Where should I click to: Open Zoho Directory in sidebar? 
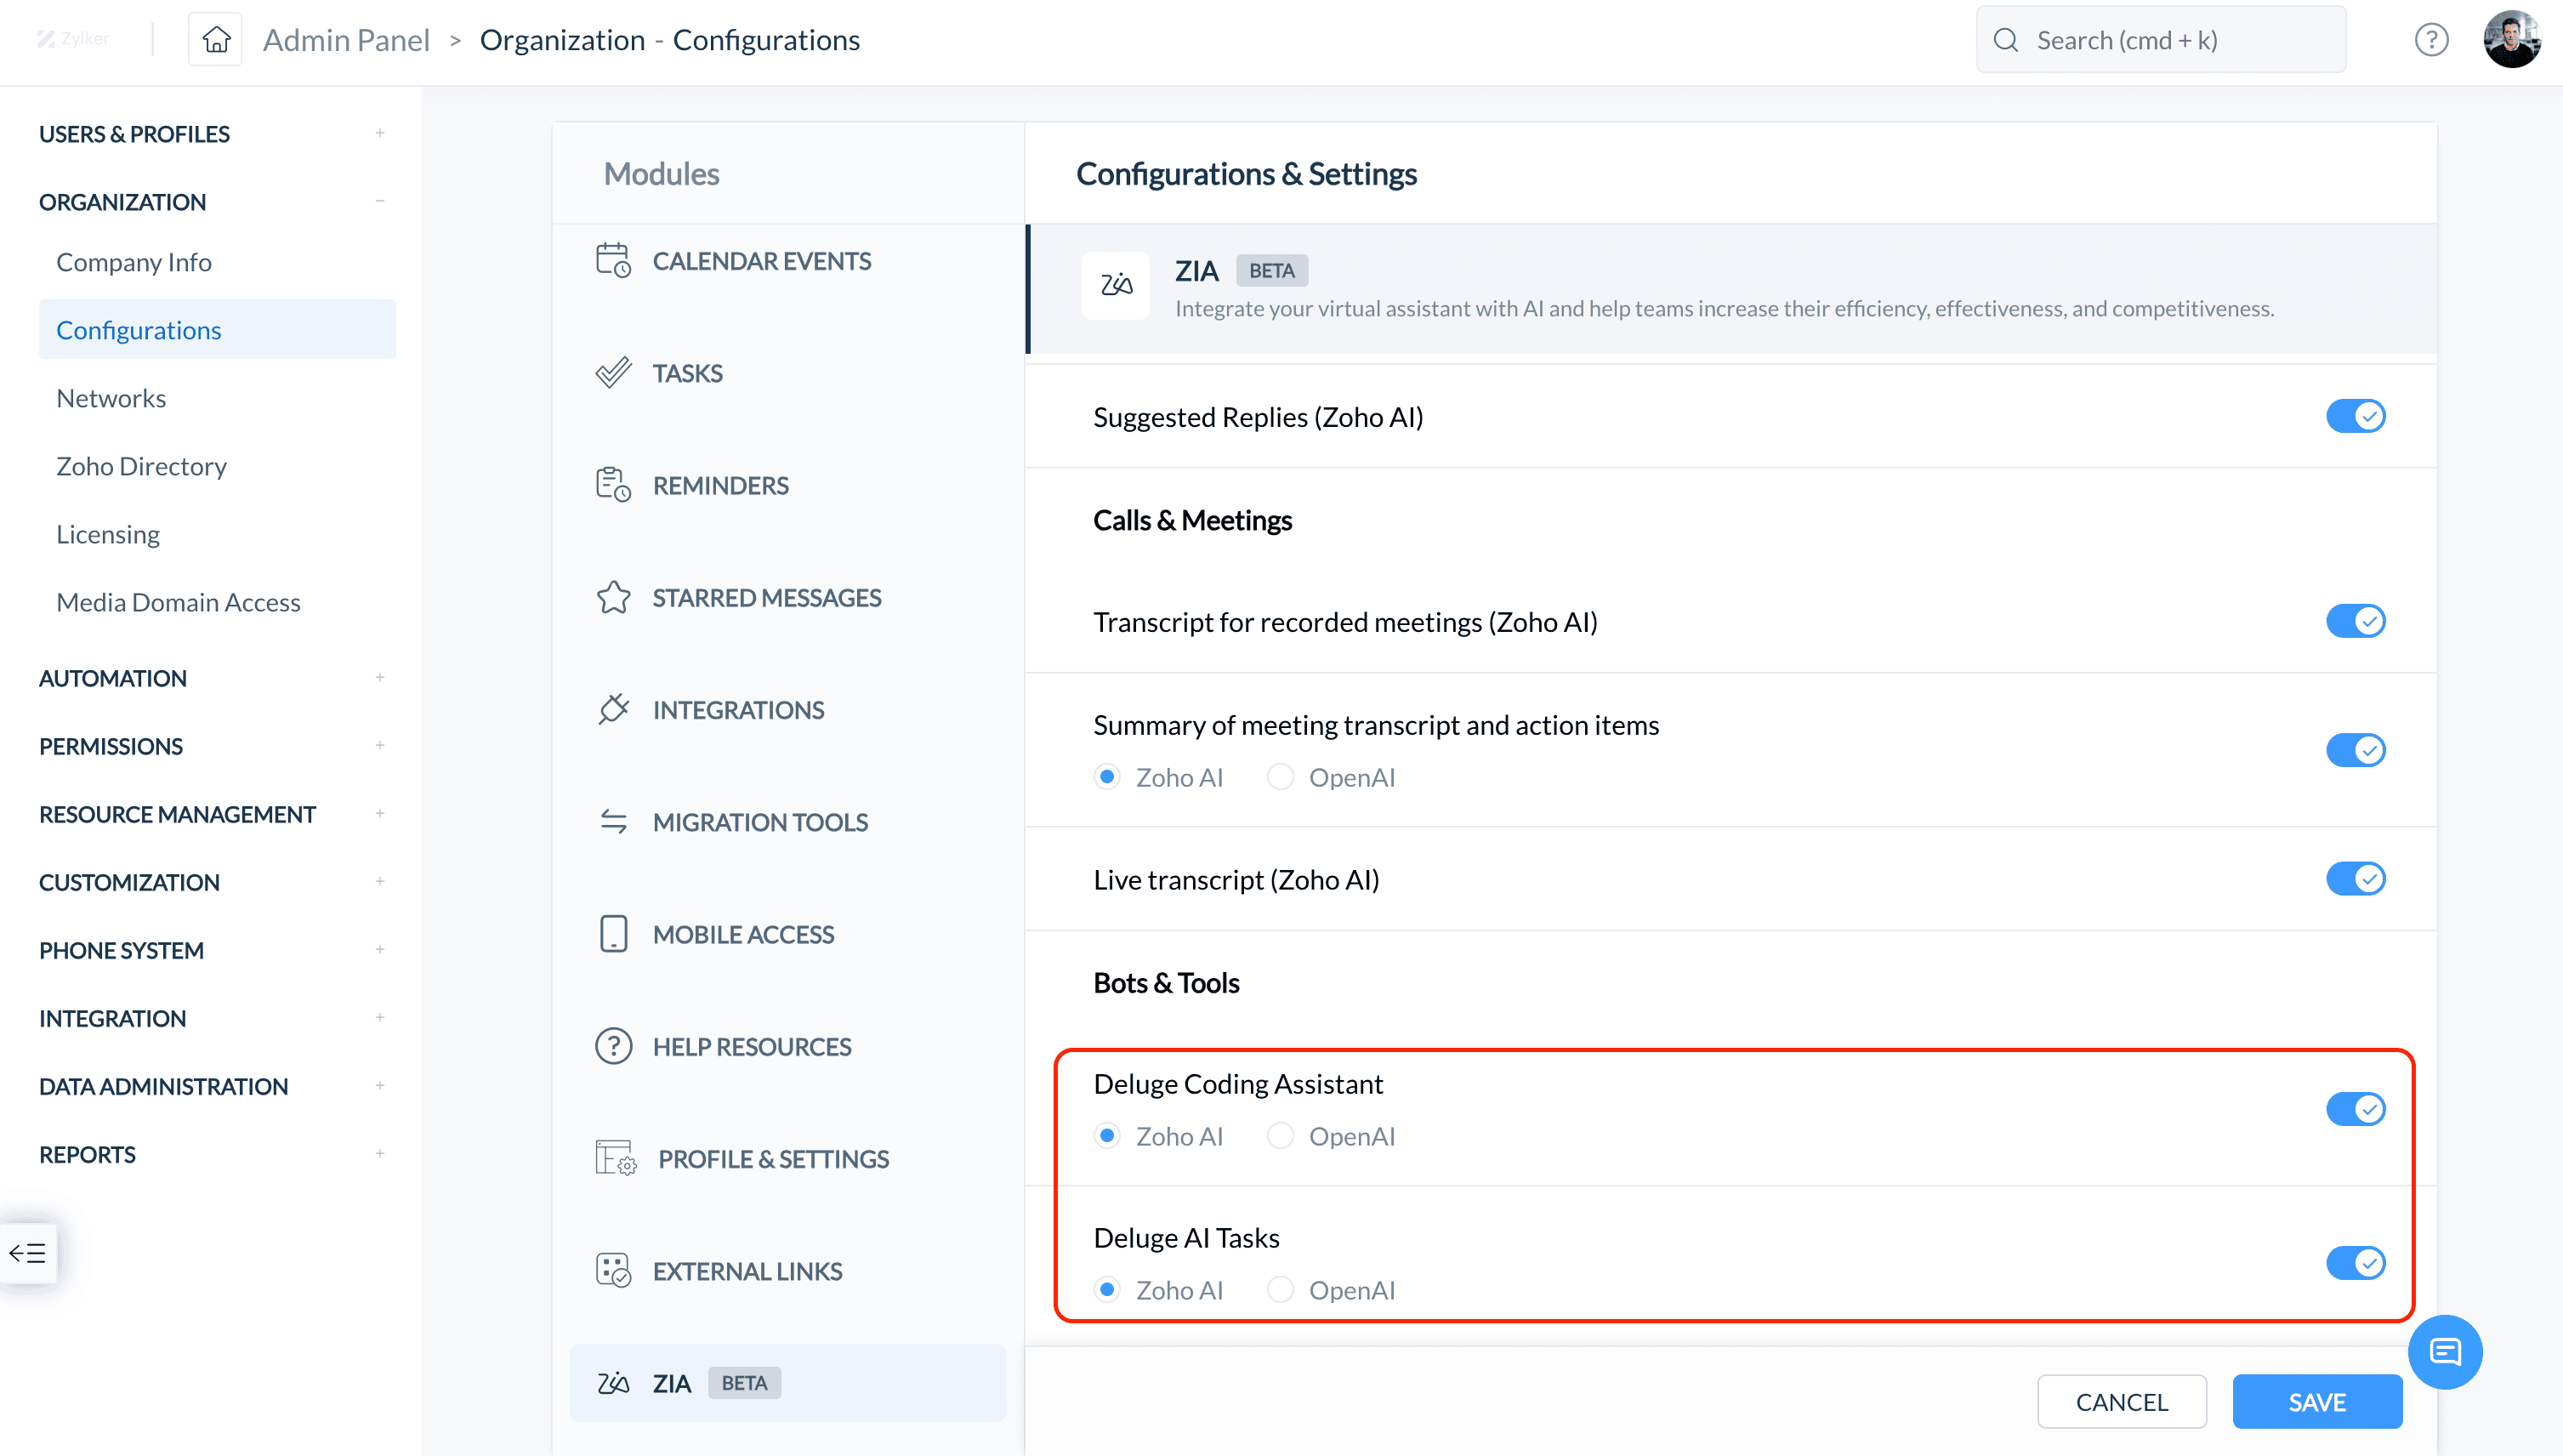coord(141,466)
